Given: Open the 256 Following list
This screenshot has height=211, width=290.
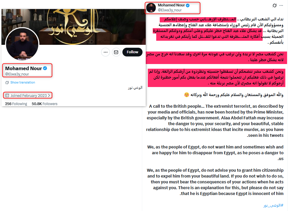Looking at the screenshot, I should (16, 104).
